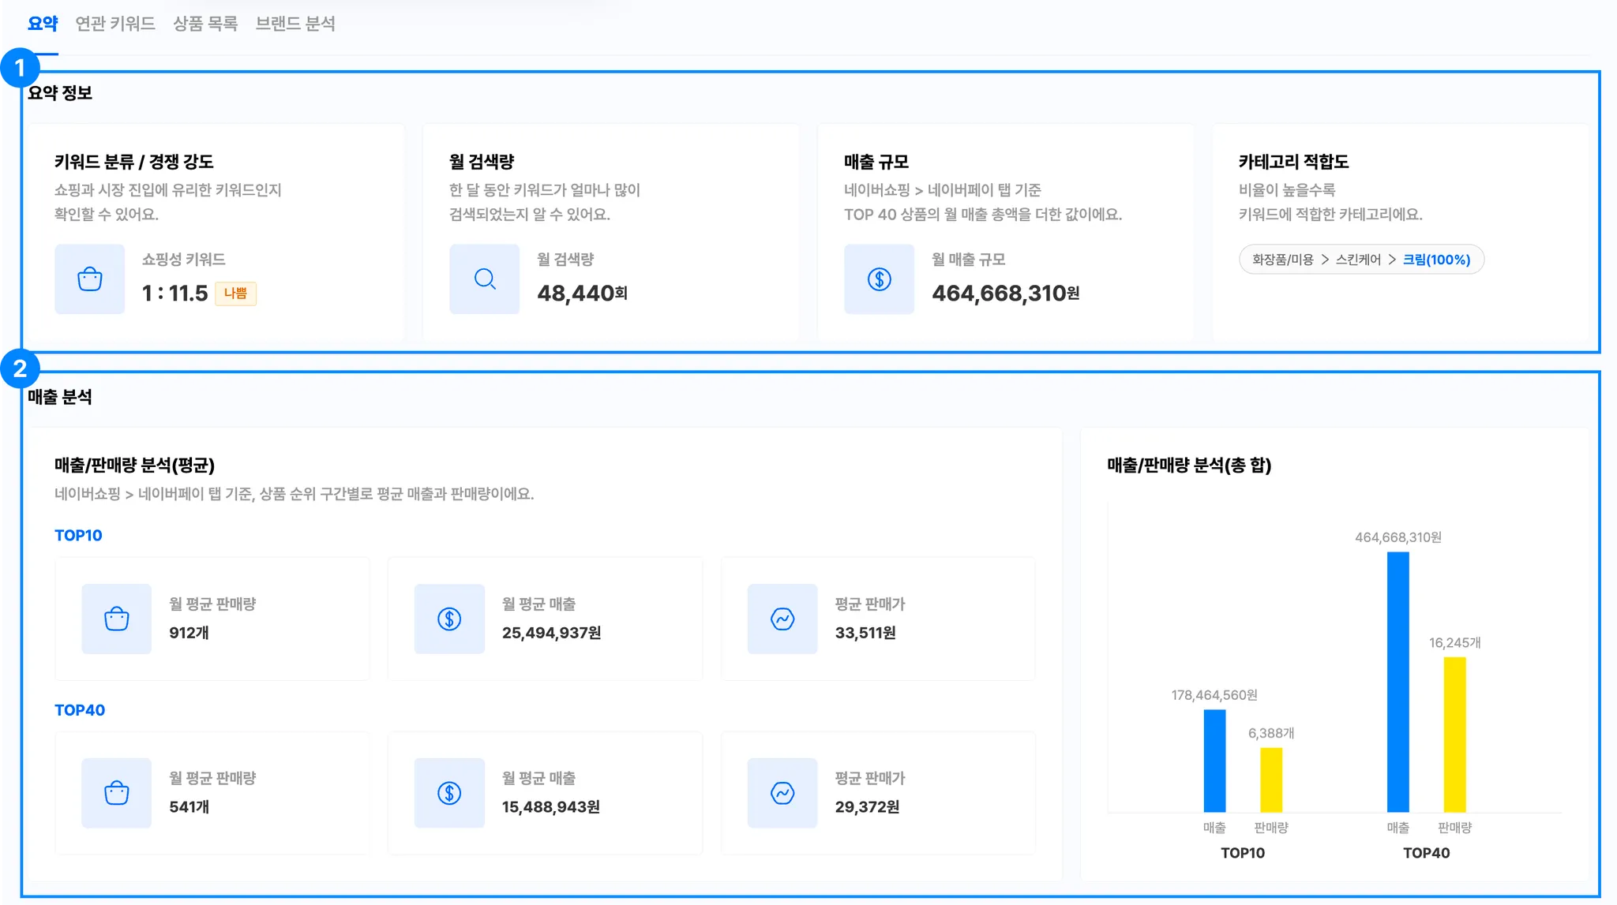Click the 나쁨 competition badge

[235, 294]
